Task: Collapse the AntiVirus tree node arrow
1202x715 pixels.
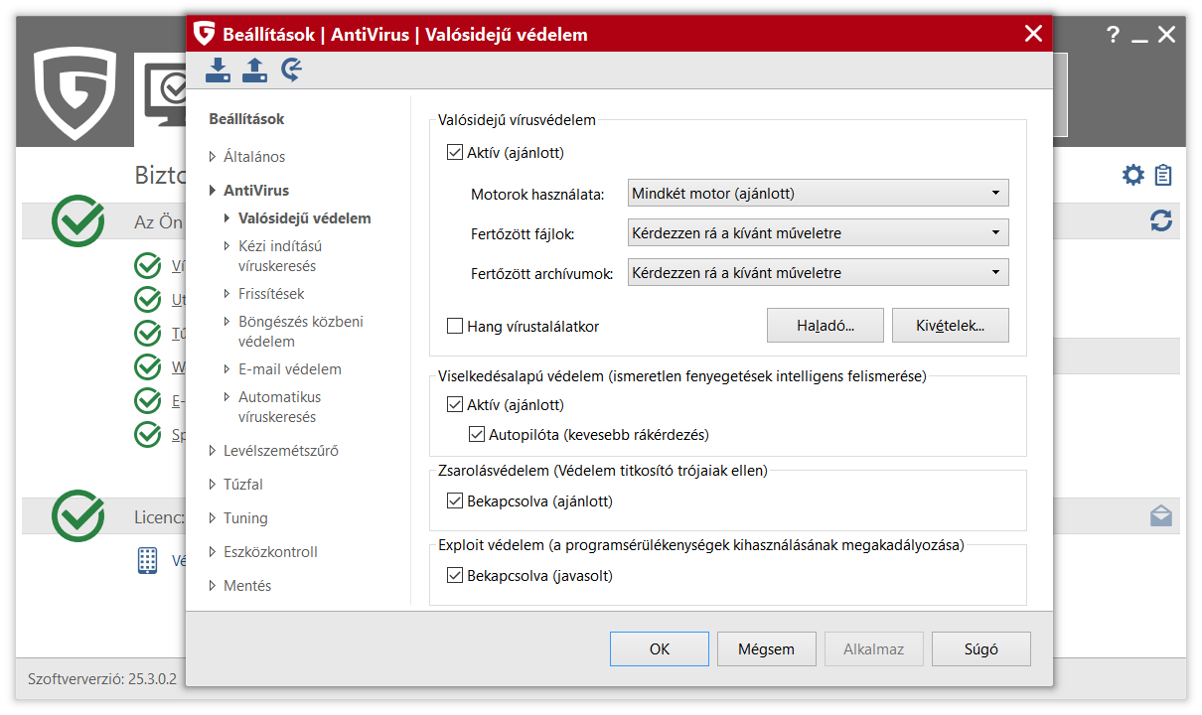Action: tap(212, 191)
